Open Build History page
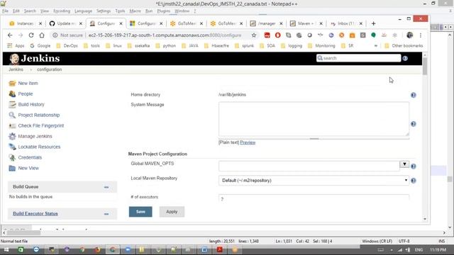This screenshot has width=454, height=255. (x=31, y=104)
